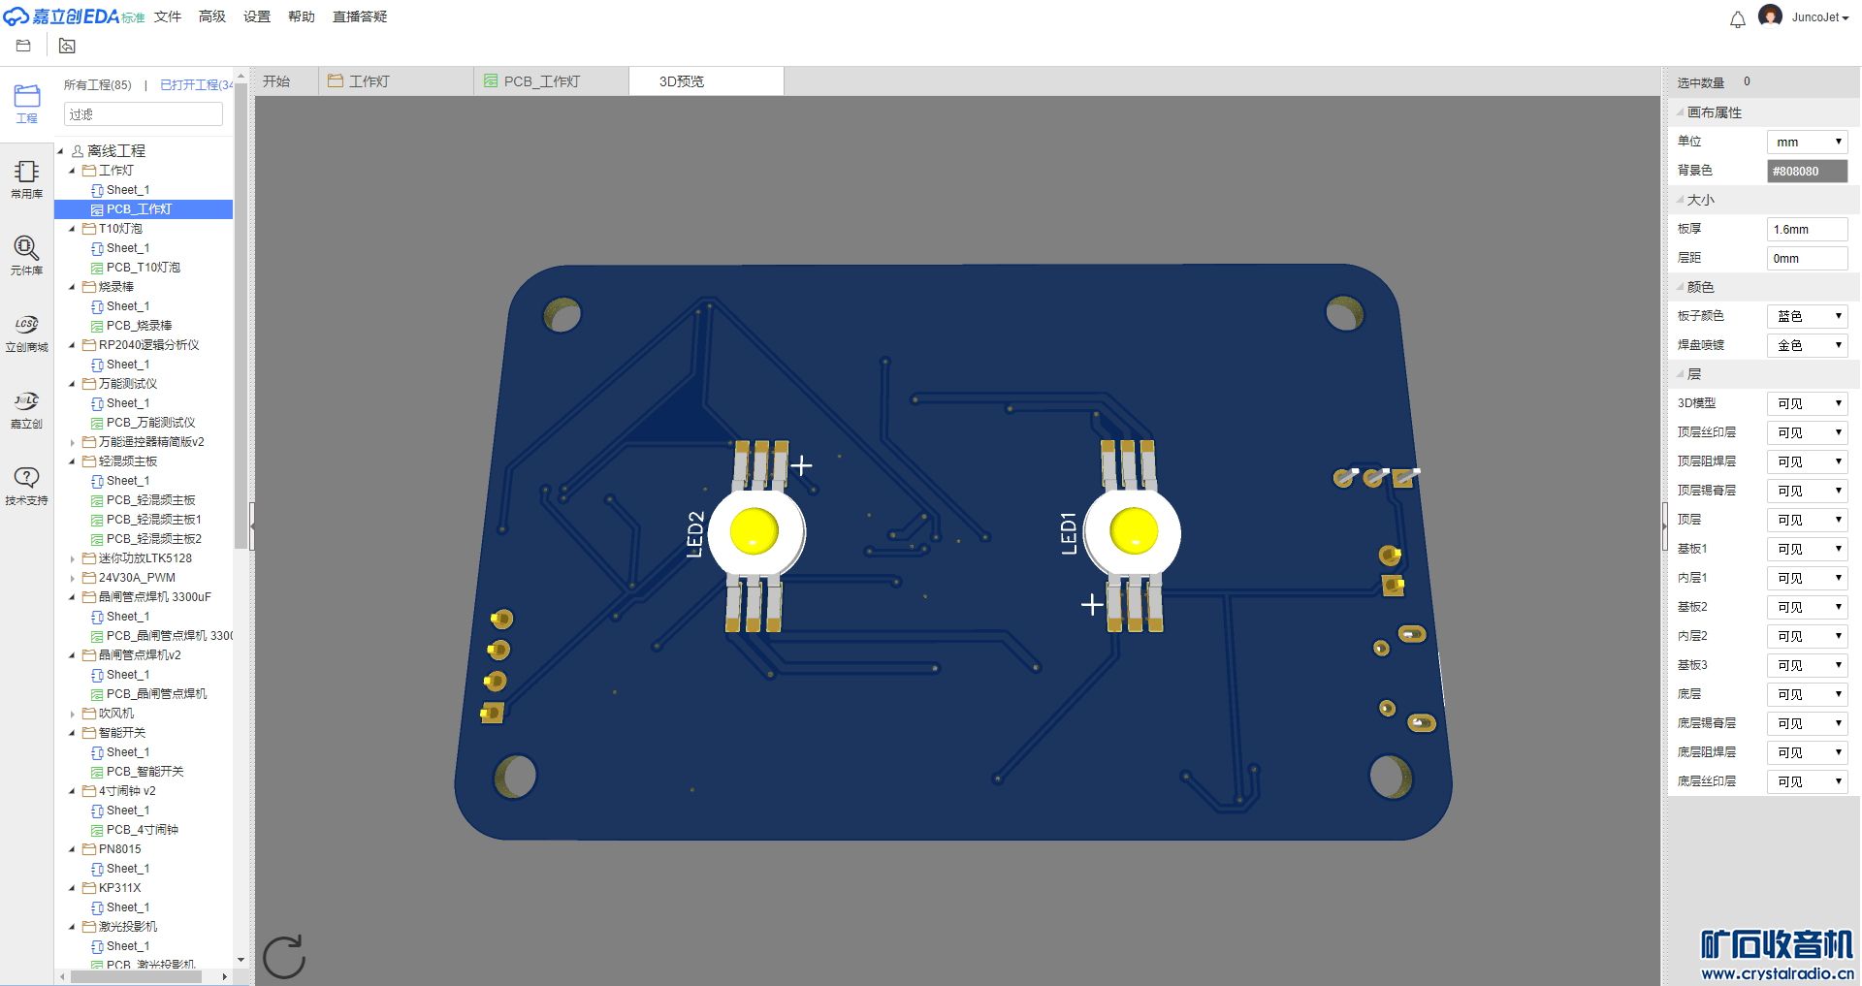Open the 元件库 component library
Viewport: 1862px width, 986px height.
click(x=26, y=256)
